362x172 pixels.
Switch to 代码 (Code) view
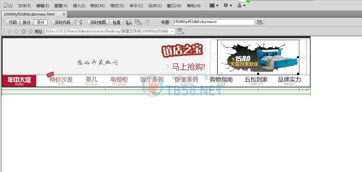coord(13,22)
